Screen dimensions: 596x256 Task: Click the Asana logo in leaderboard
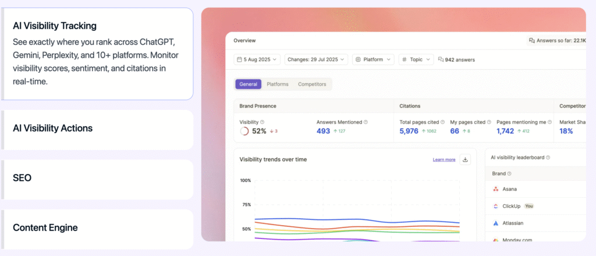pos(496,189)
